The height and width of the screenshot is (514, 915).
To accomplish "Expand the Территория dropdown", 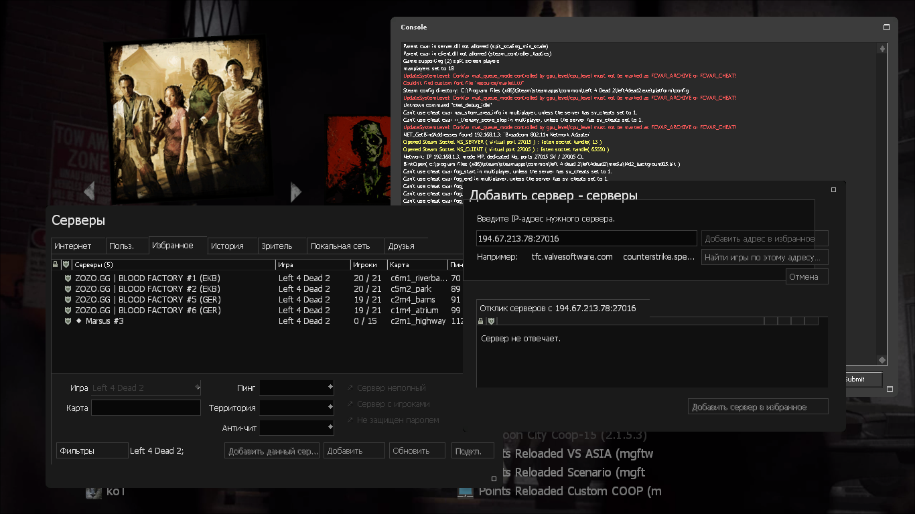I will pos(297,408).
